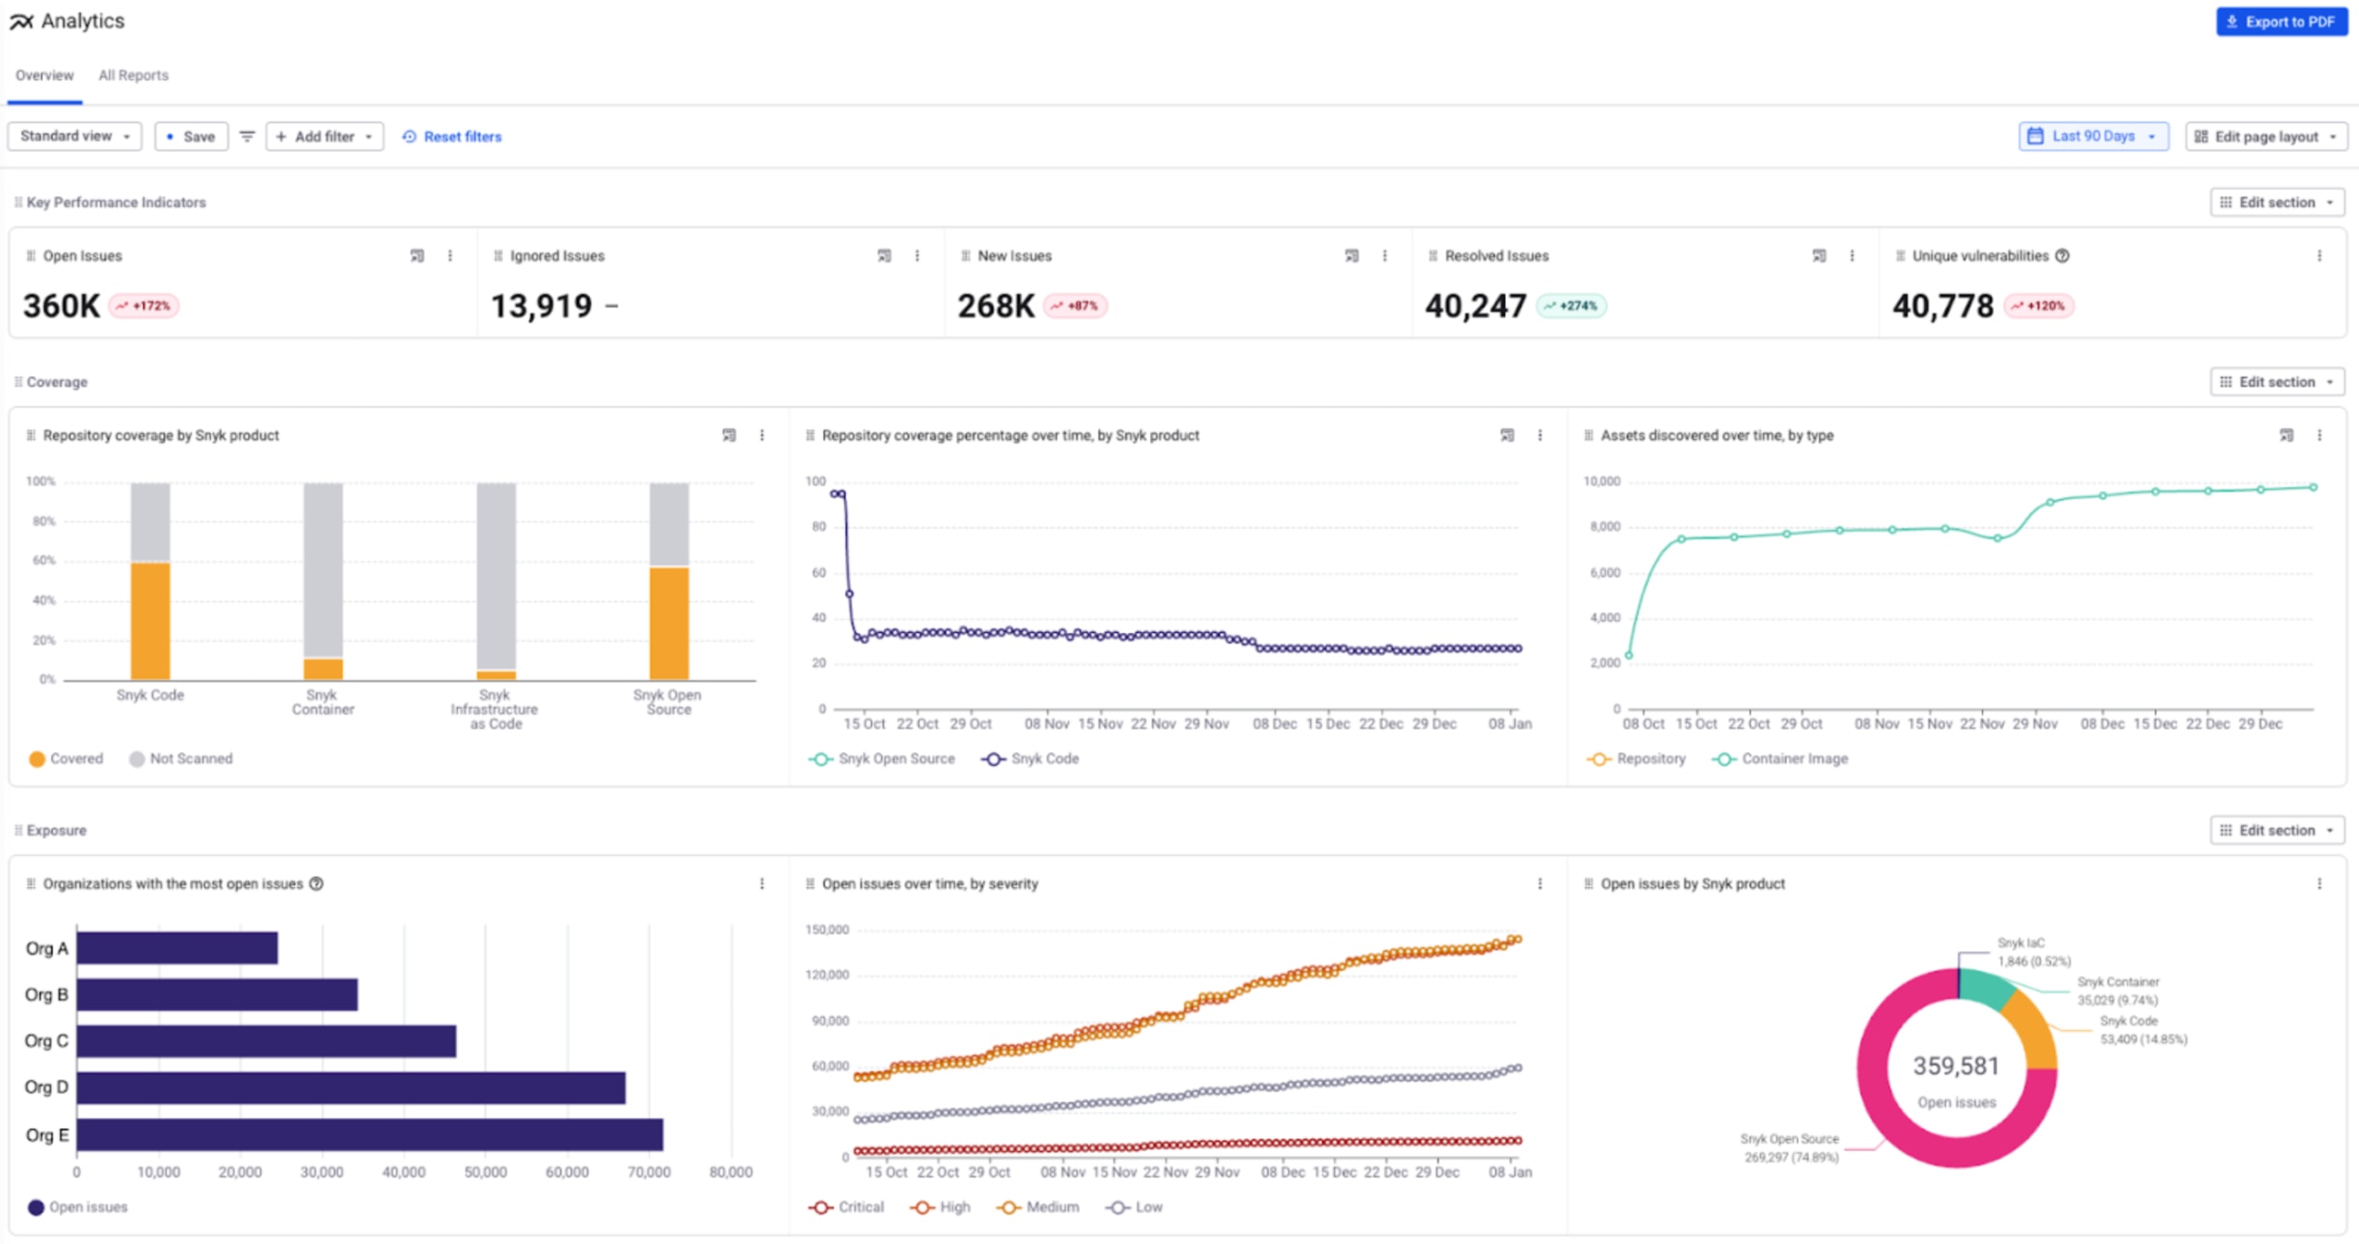The height and width of the screenshot is (1244, 2359).
Task: Toggle the Medium severity legend entry
Action: (x=1038, y=1207)
